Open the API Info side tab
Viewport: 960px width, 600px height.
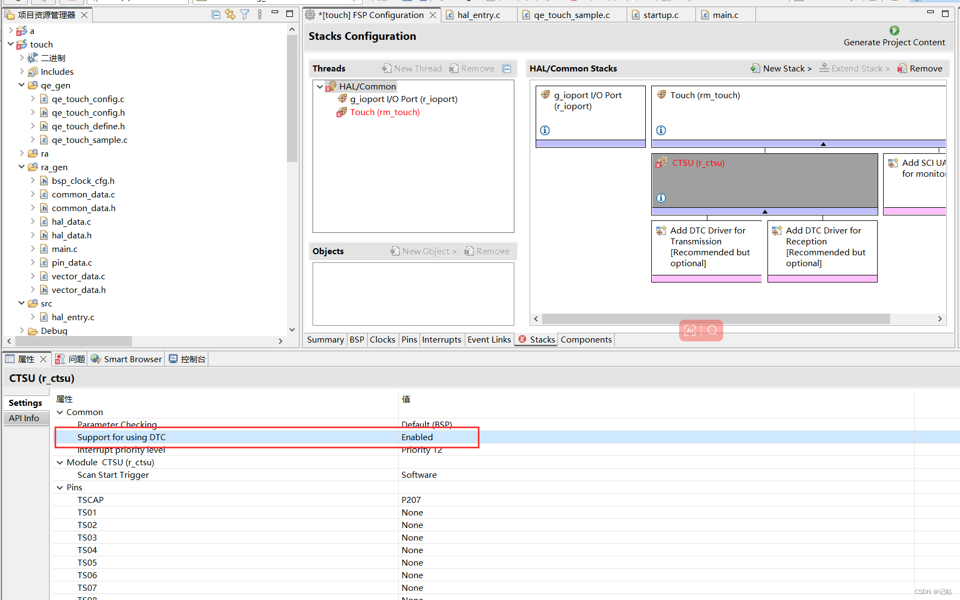click(x=24, y=418)
